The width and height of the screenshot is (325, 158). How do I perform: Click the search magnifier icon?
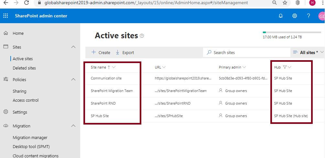click(209, 52)
